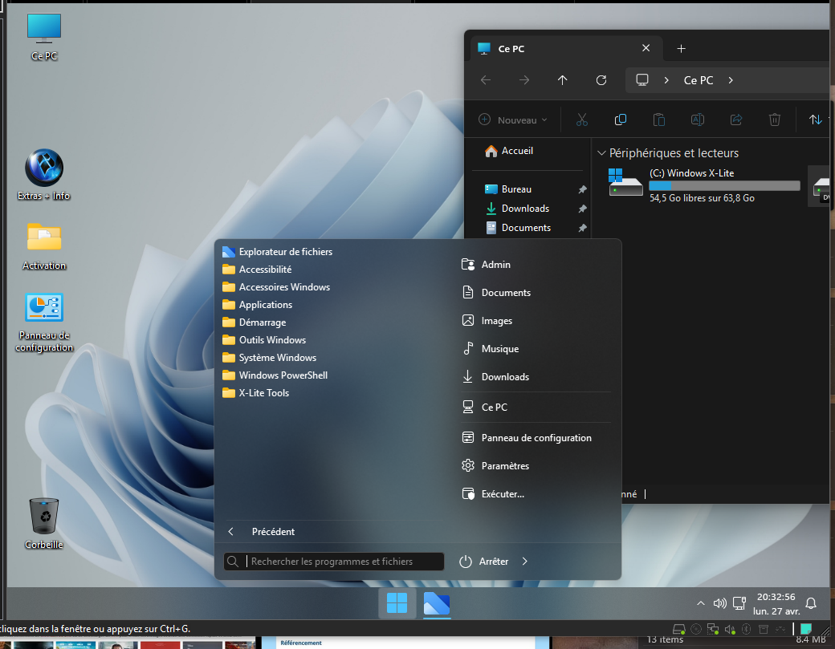Viewport: 835px width, 649px height.
Task: Unpin Bureau using its pin icon
Action: point(583,189)
